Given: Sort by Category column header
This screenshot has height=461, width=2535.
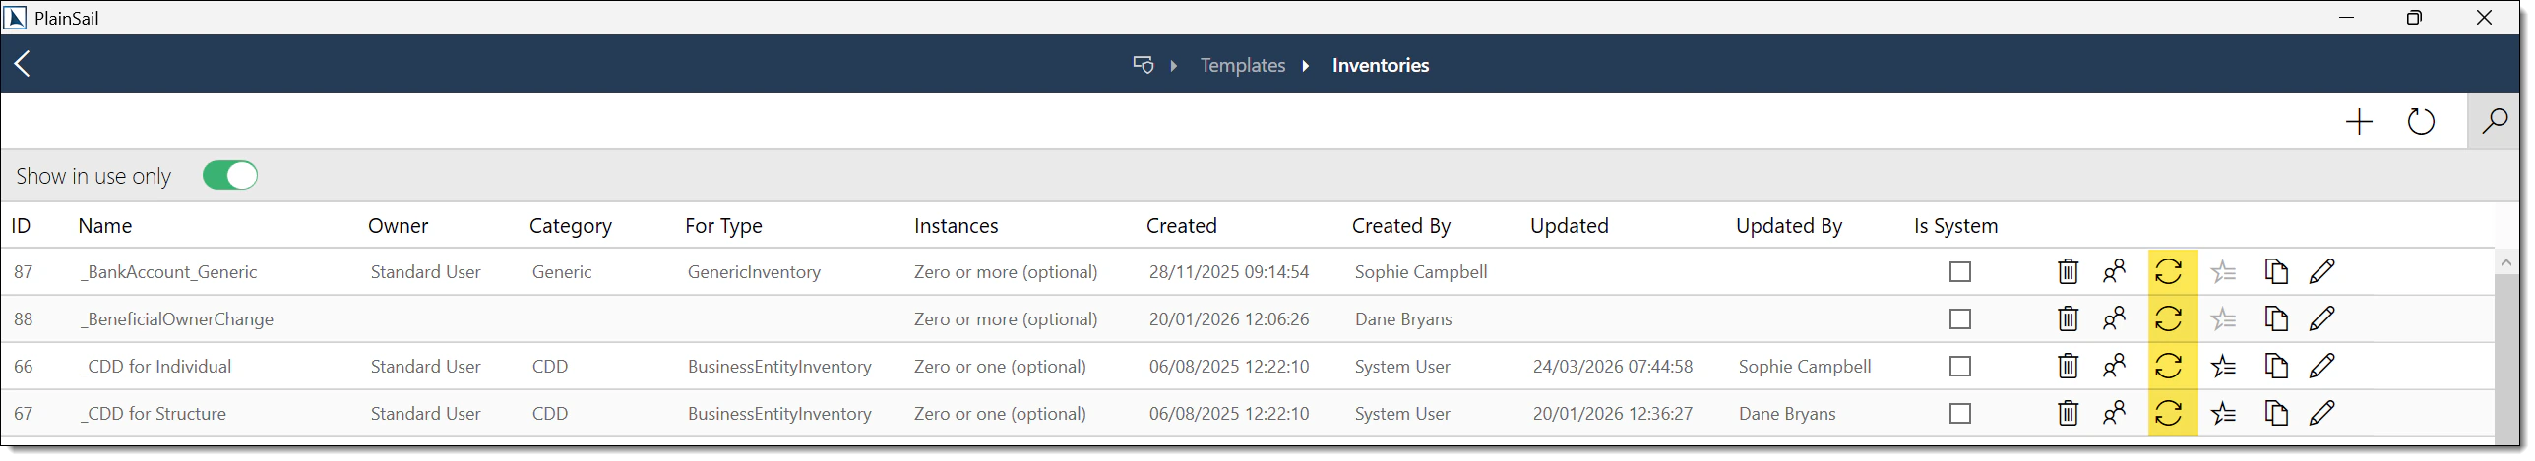Looking at the screenshot, I should pyautogui.click(x=571, y=226).
